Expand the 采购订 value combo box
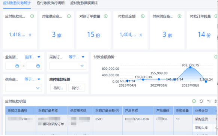 tap(68, 66)
